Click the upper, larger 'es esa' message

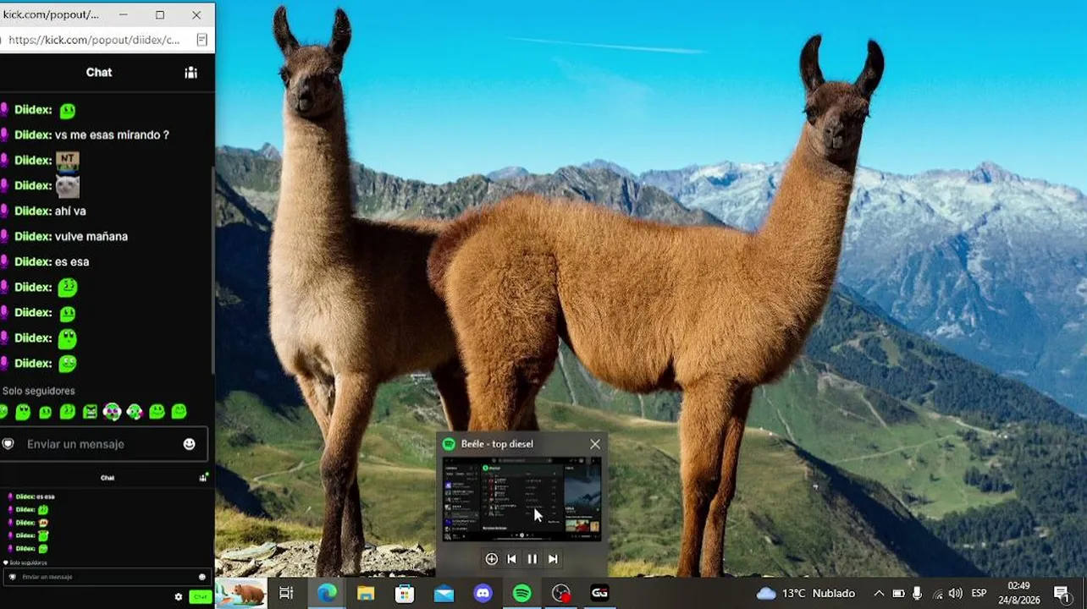pyautogui.click(x=72, y=261)
